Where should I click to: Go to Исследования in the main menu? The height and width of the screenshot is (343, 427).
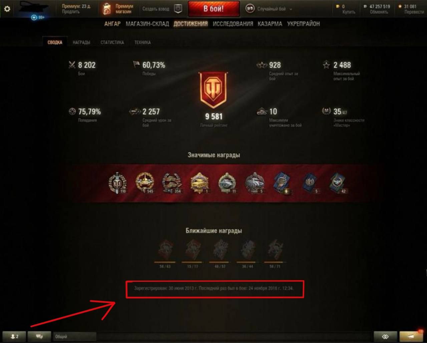[x=233, y=24]
